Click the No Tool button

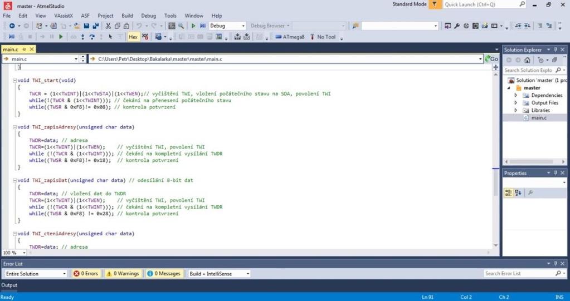click(323, 37)
